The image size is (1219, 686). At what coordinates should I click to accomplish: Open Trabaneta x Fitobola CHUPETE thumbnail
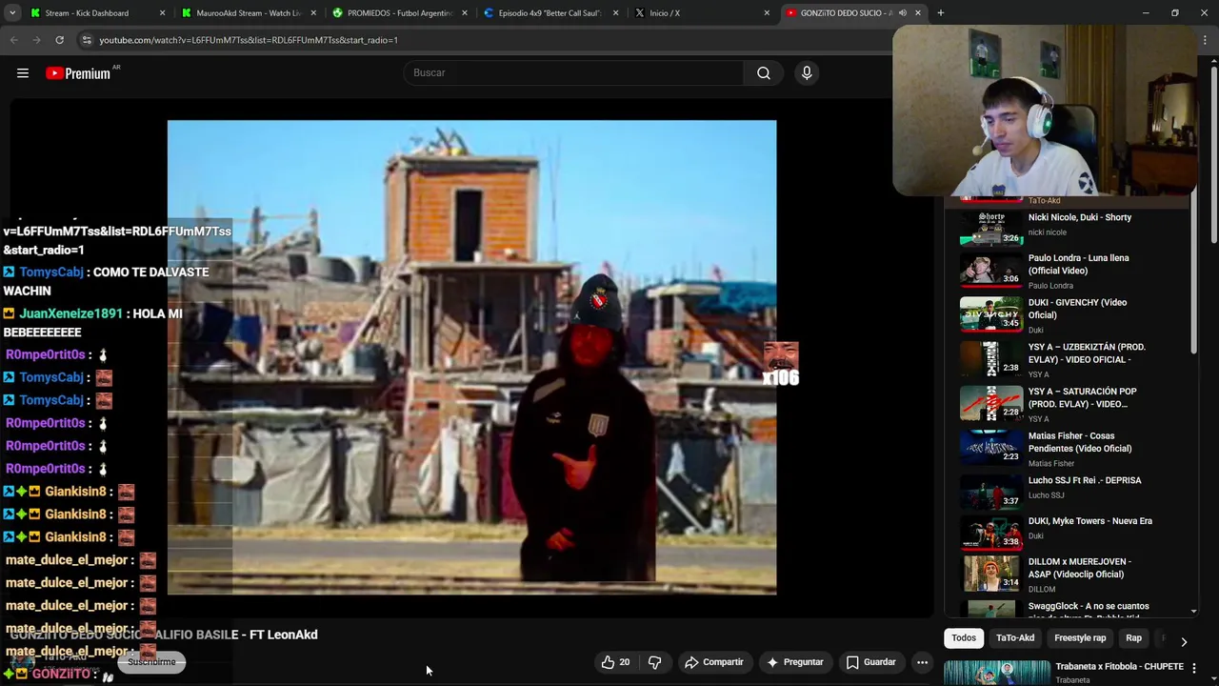996,672
